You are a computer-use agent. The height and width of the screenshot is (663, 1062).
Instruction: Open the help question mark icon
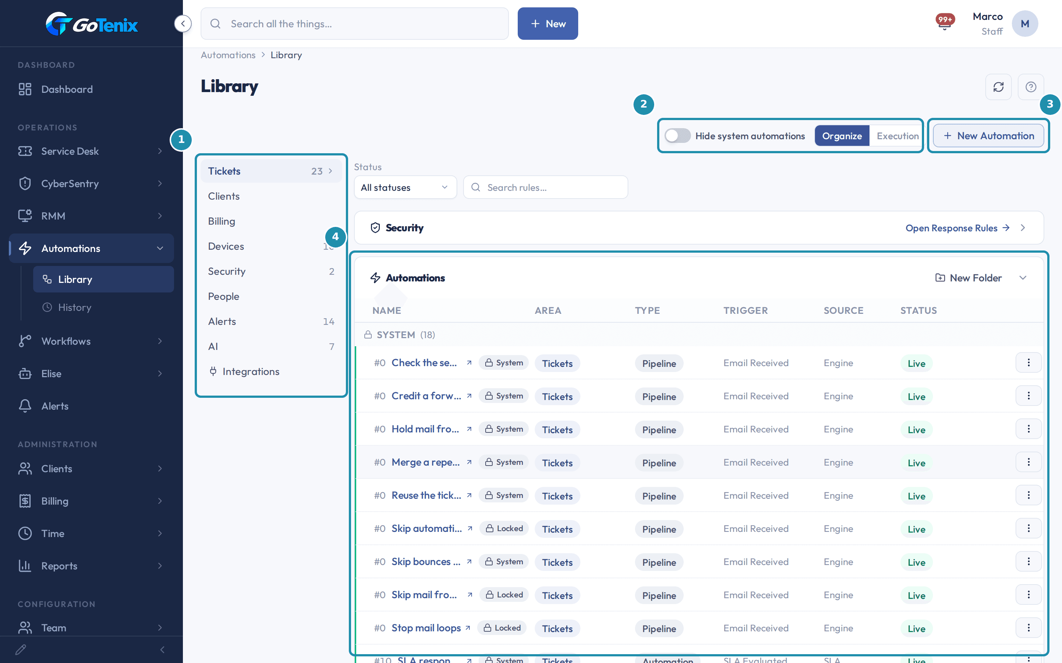tap(1030, 87)
